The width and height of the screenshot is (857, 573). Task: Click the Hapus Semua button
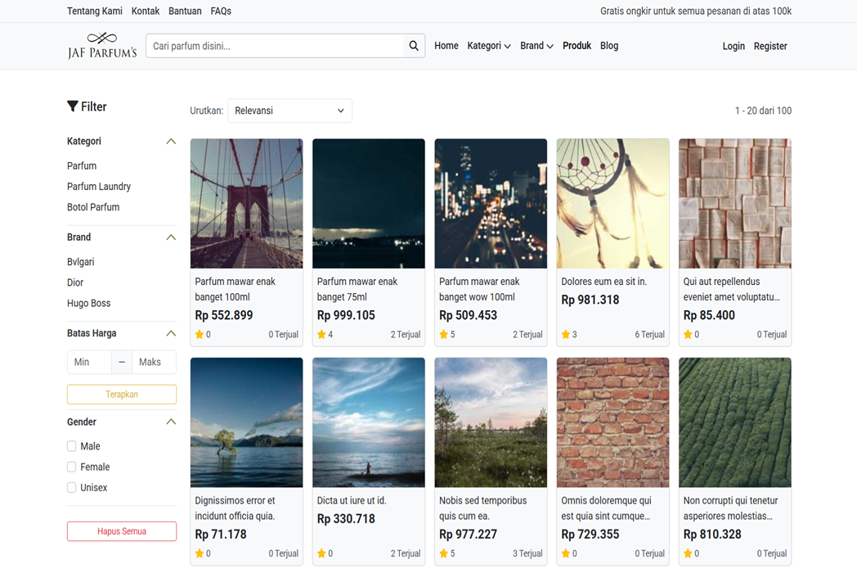(x=122, y=531)
